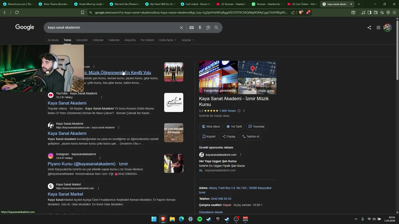Open the music note playlist icon
Viewport: 399px width, 224px height.
[x=363, y=12]
